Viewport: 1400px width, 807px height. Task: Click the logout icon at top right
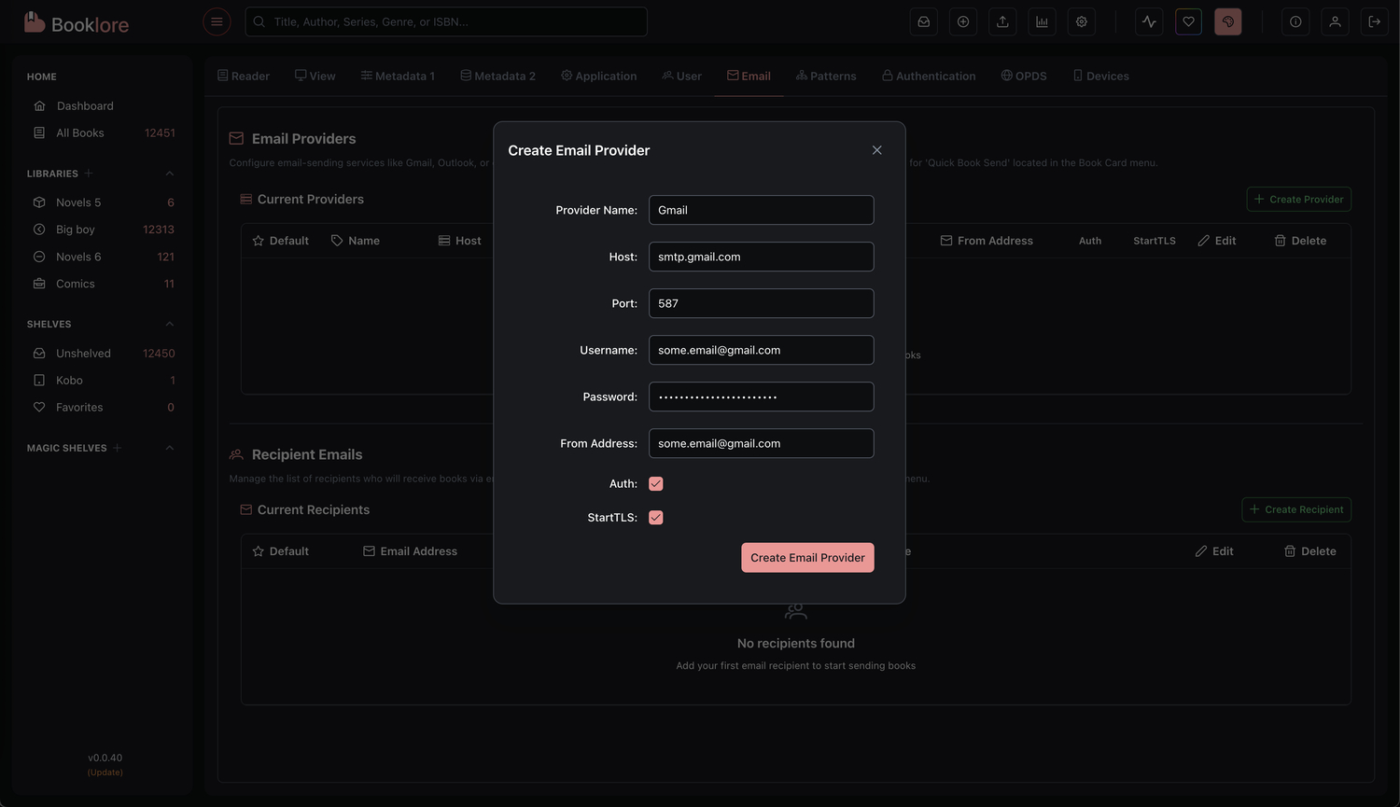click(1374, 21)
